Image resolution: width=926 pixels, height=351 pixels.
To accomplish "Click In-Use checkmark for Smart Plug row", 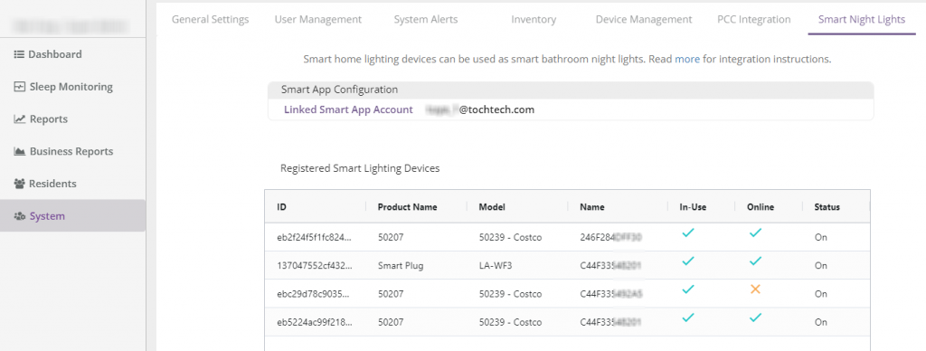I will pos(687,261).
